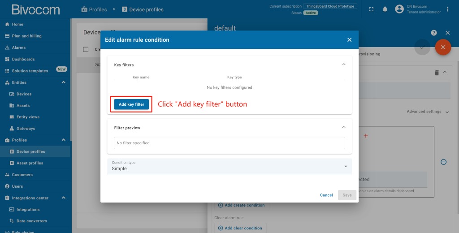Click the Home house icon
The height and width of the screenshot is (233, 459).
7,24
